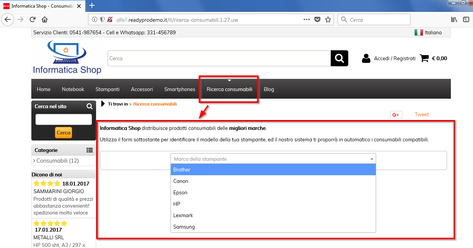Open the Marca della stampante dropdown

pos(273,159)
